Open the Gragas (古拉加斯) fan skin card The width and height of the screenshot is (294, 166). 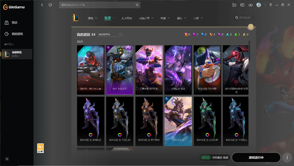tap(207, 70)
